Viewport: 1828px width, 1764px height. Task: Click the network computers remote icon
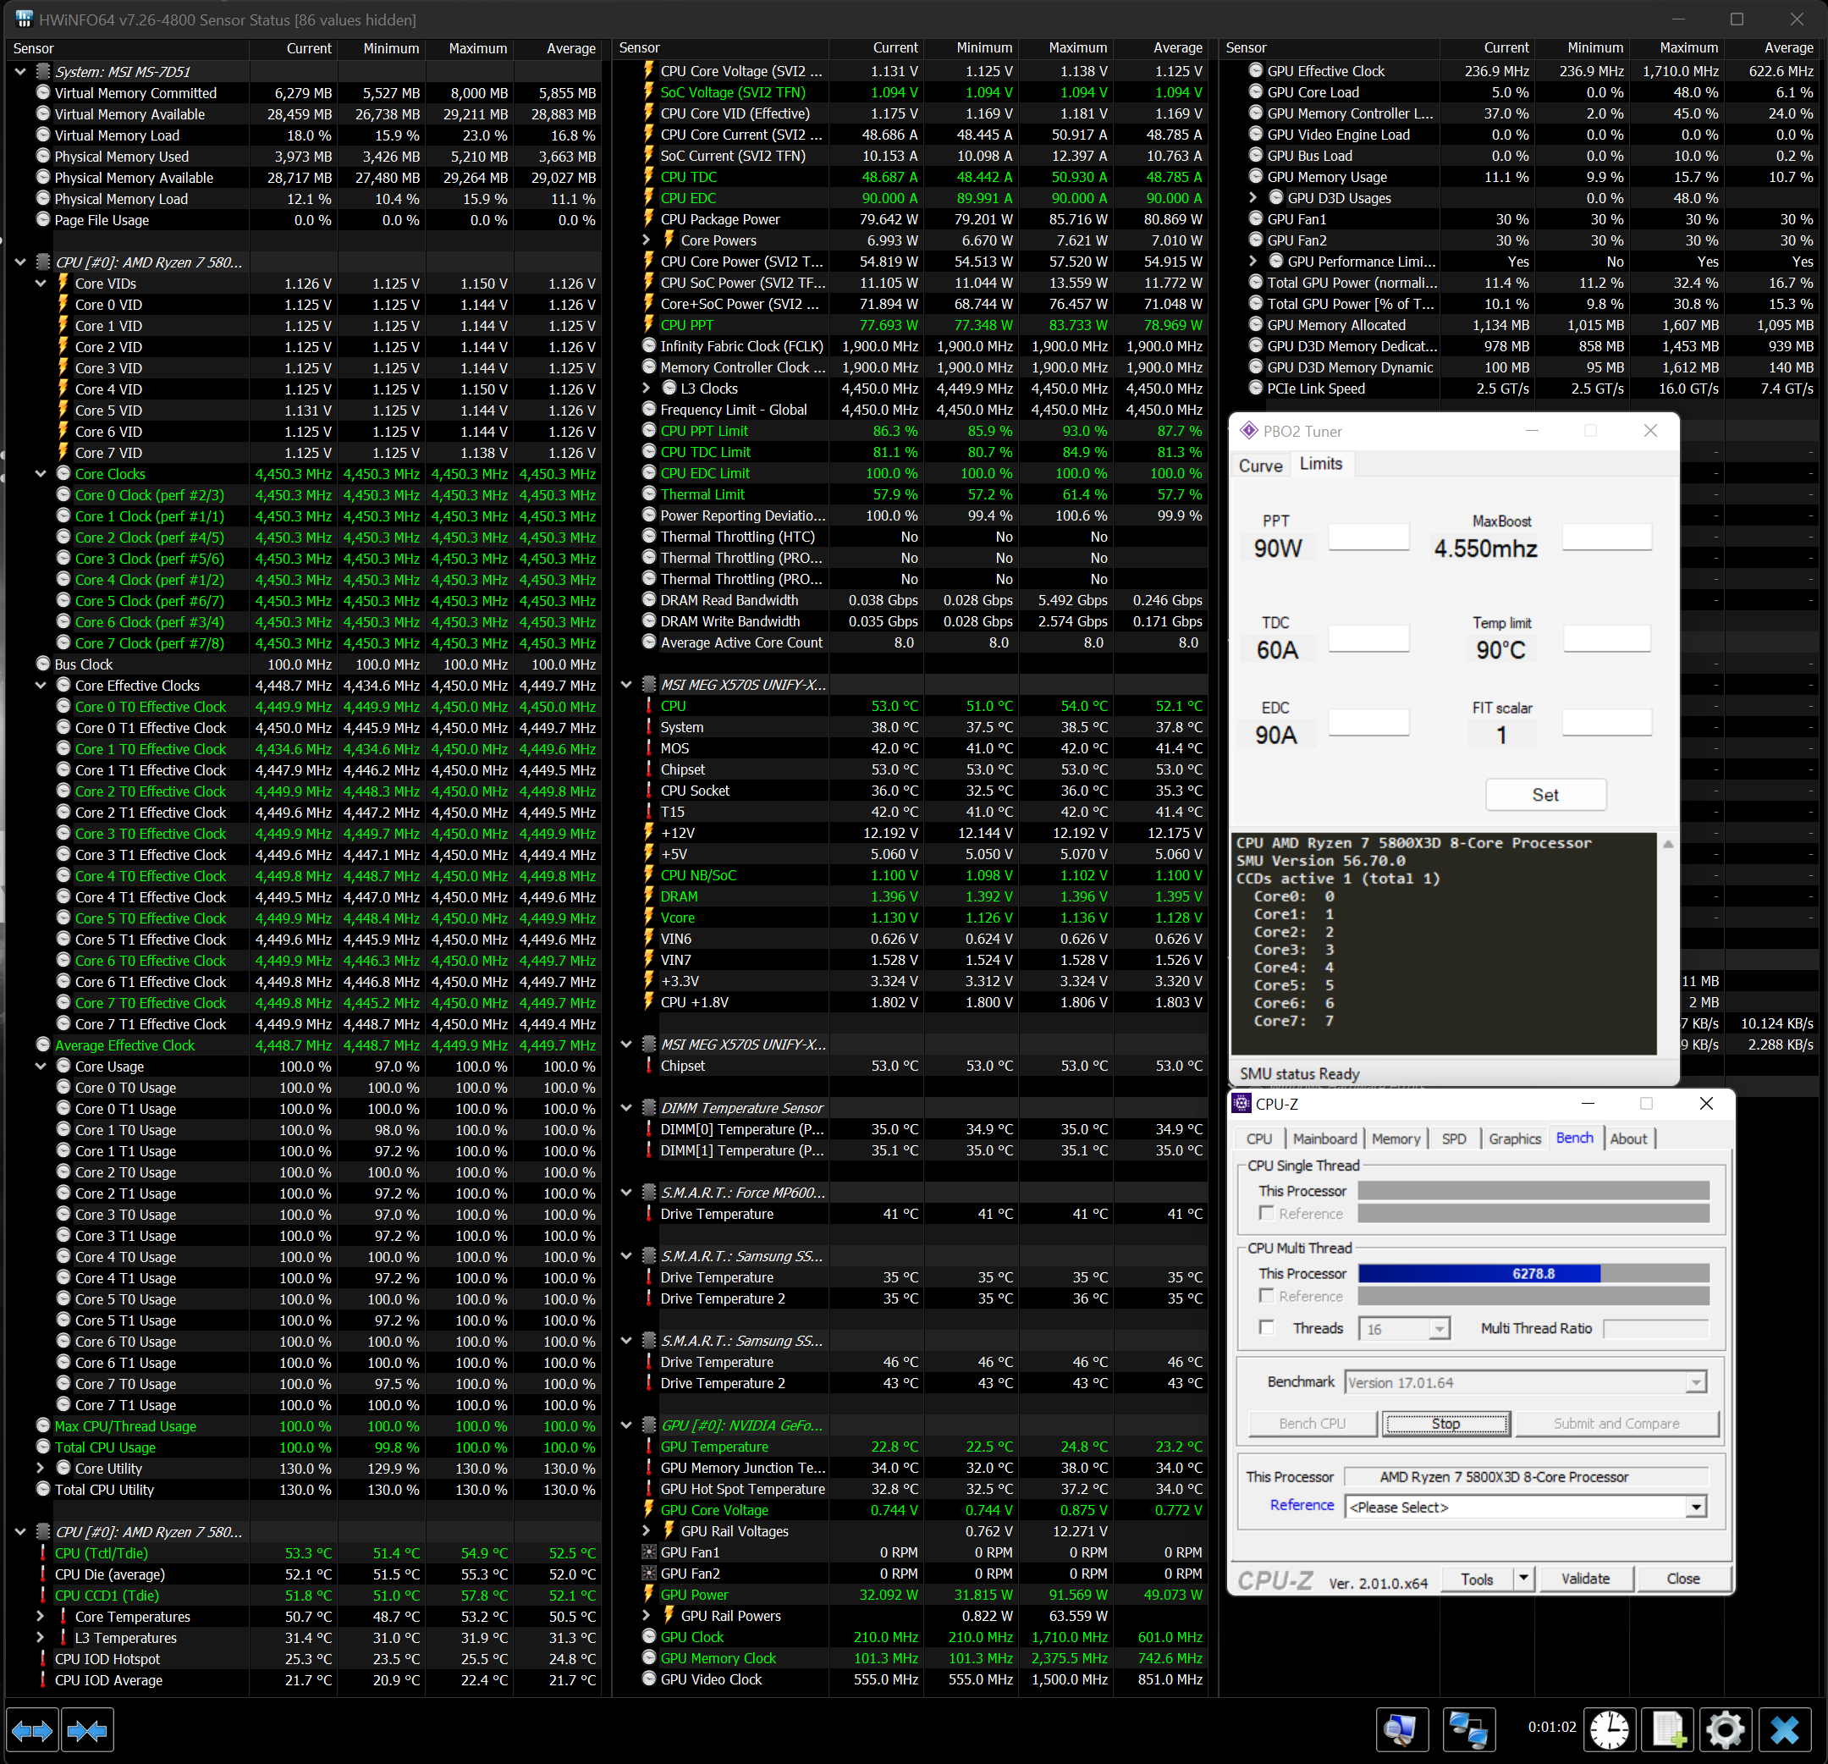click(1468, 1730)
